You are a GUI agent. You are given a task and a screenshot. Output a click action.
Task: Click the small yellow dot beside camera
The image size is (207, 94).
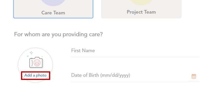point(42,57)
